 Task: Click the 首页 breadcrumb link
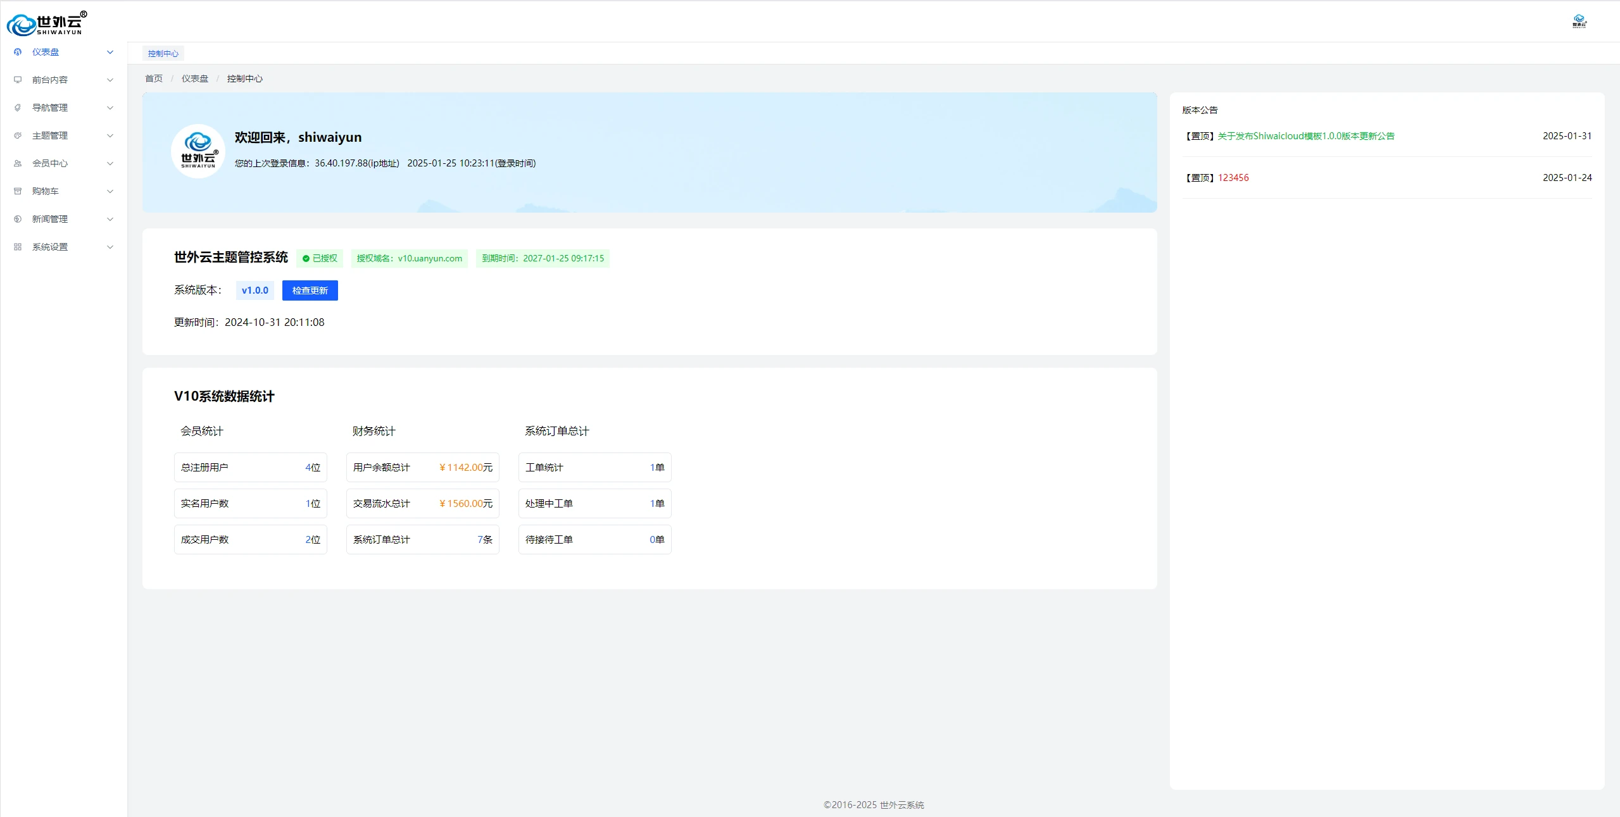[153, 78]
